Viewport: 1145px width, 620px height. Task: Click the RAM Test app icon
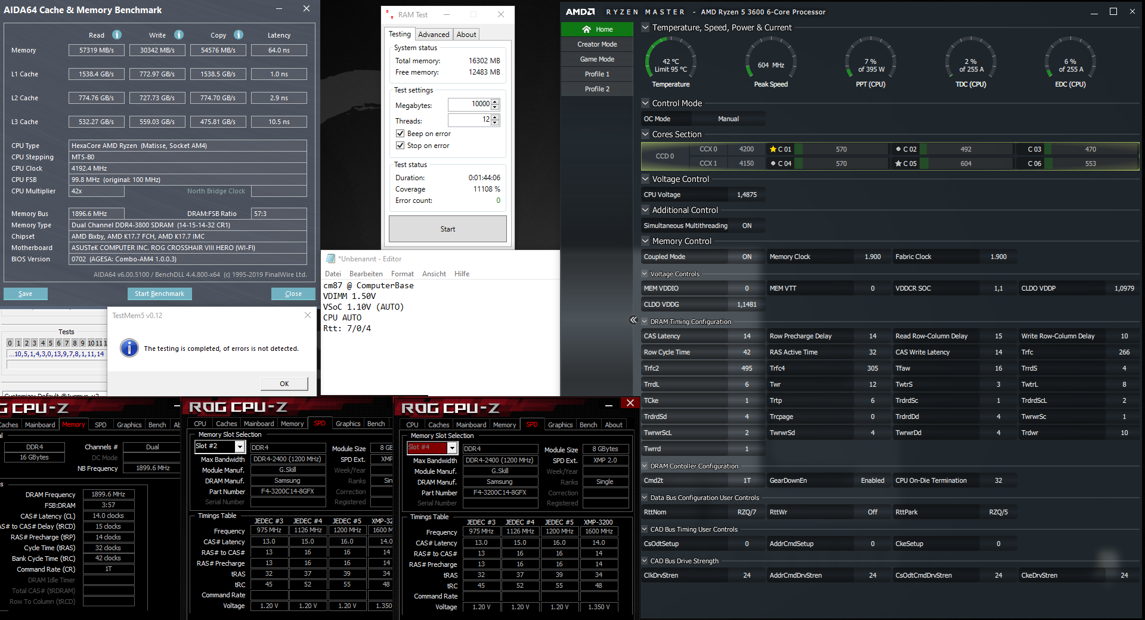[389, 14]
